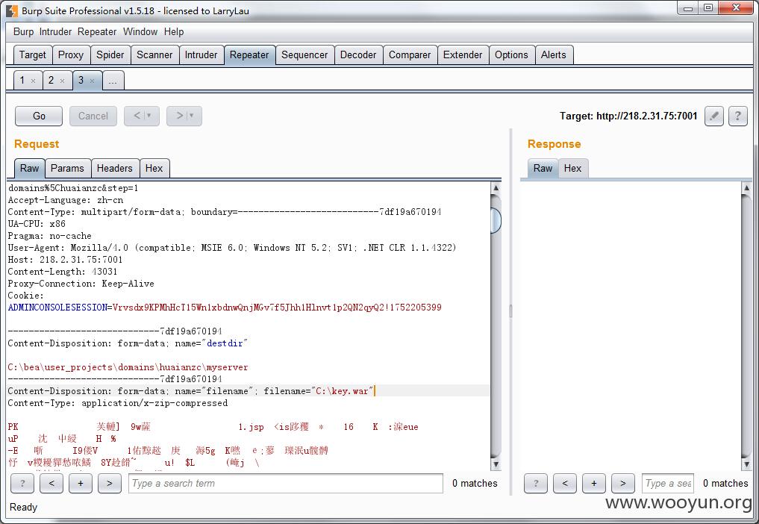
Task: Switch to the Sequencer tab
Action: coord(304,54)
